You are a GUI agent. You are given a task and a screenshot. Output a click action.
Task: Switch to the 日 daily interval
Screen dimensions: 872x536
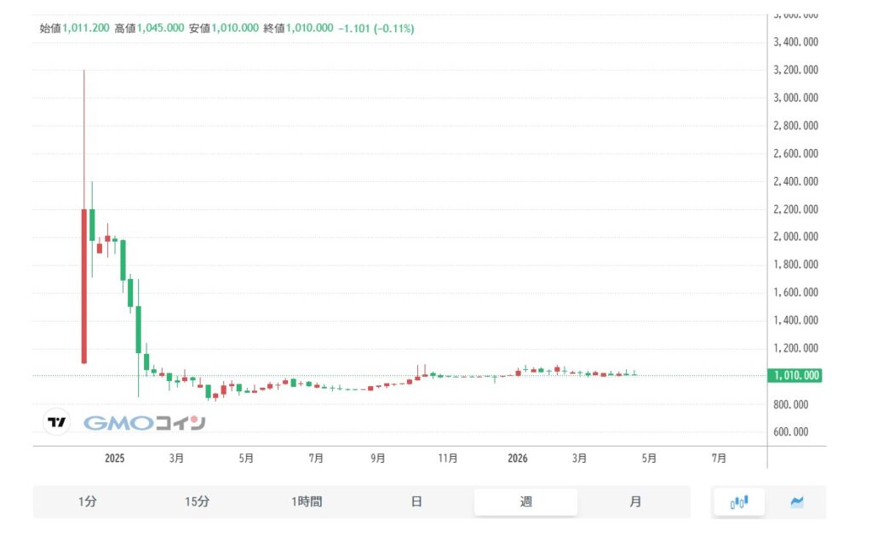[416, 501]
